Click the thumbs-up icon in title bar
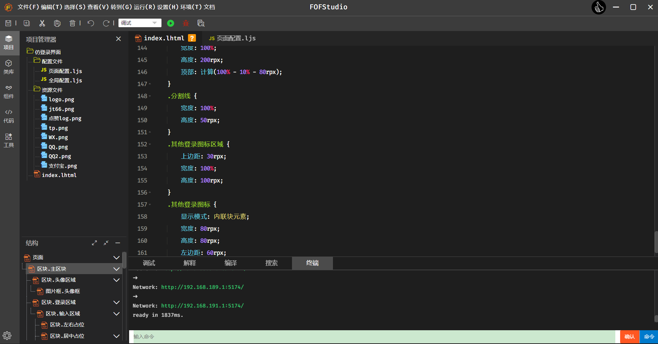Image resolution: width=658 pixels, height=344 pixels. [599, 7]
